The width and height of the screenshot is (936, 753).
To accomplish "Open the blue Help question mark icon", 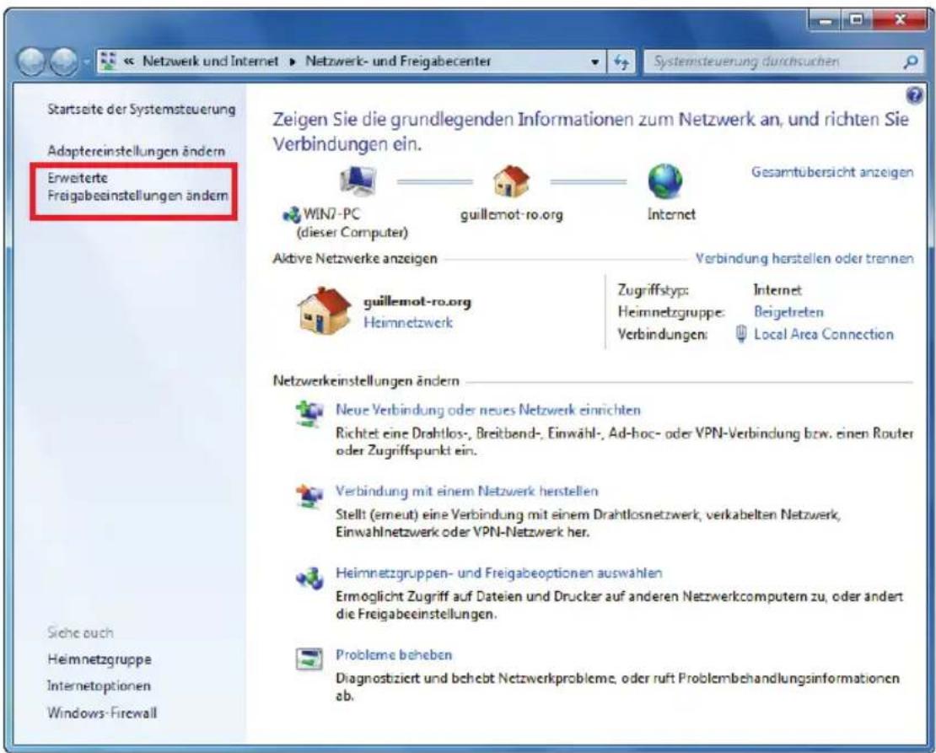I will click(x=913, y=95).
